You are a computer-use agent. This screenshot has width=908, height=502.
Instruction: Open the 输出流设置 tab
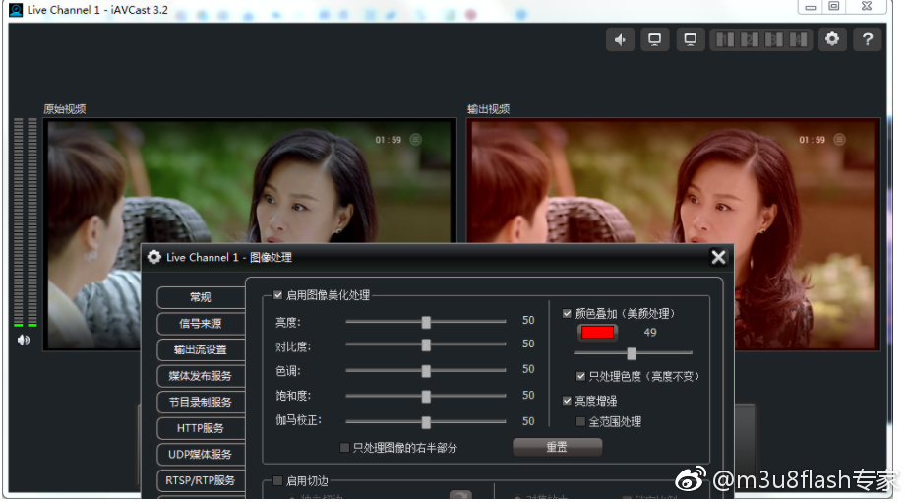tap(201, 349)
